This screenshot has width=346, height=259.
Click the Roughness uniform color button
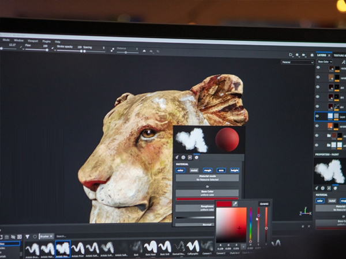195,208
